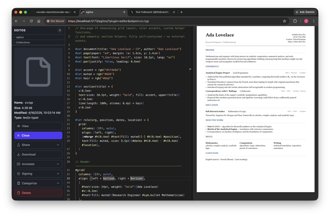Close the Tom Folbrecht tab
Screen dimensions: 330x216
pos(174,12)
